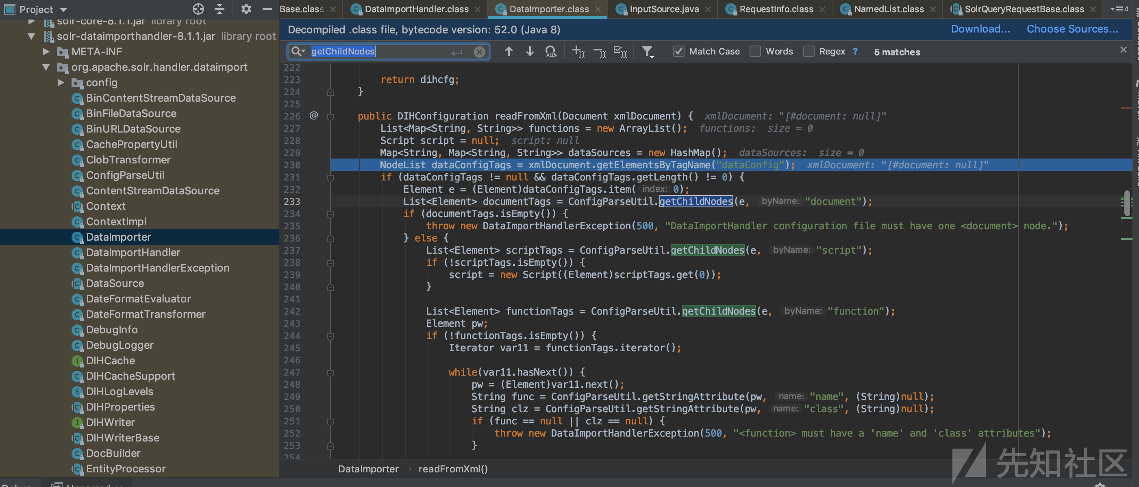The width and height of the screenshot is (1139, 487).
Task: Click the Download... sources link
Action: click(980, 29)
